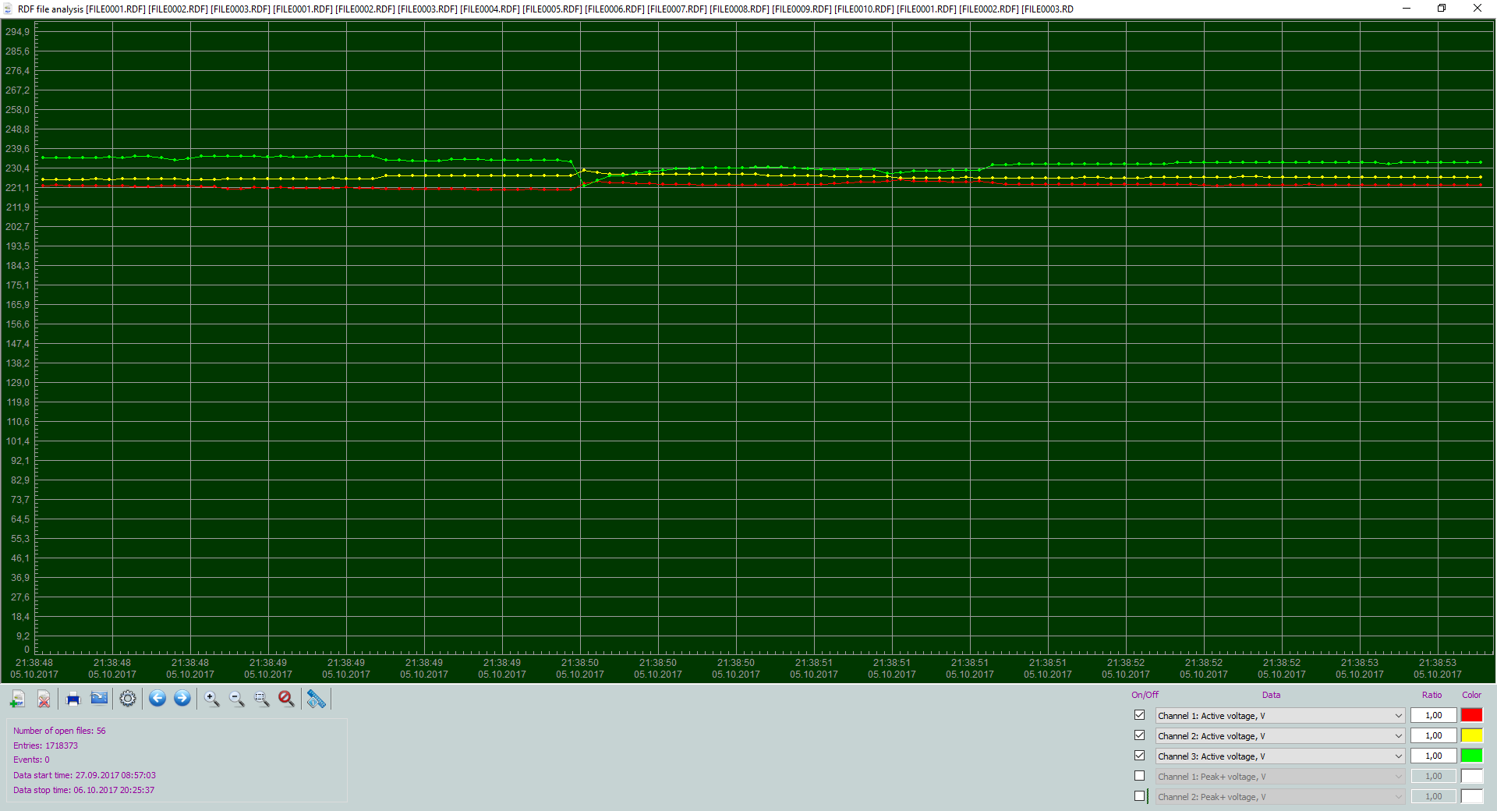Click the 110,6 y-axis label

[17, 422]
